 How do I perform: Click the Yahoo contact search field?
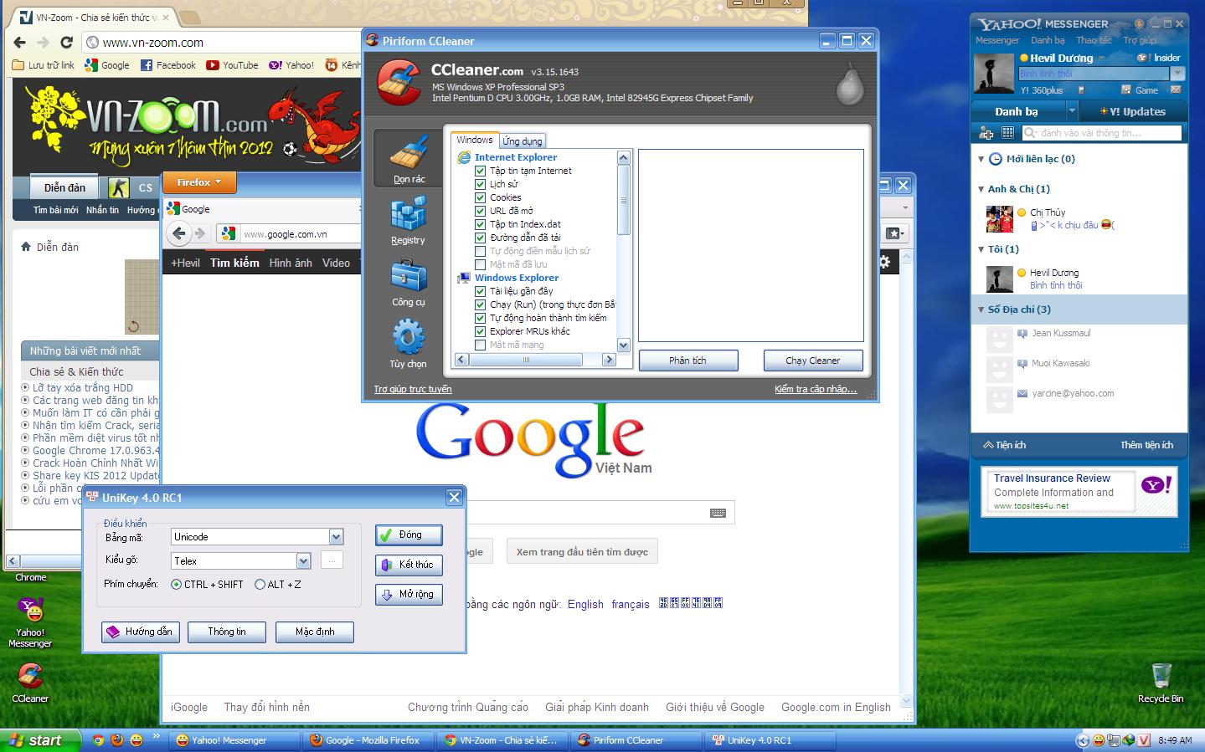pos(1101,133)
